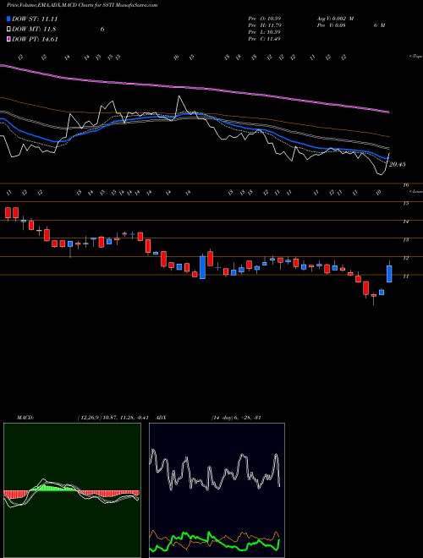Open the dark blue ADX indicator panel
The height and width of the screenshot is (558, 423).
point(217,490)
